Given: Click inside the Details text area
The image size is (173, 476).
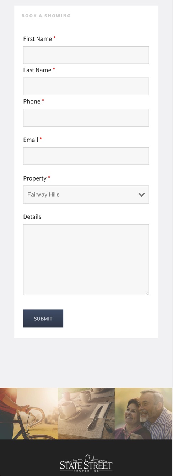Looking at the screenshot, I should click(86, 260).
